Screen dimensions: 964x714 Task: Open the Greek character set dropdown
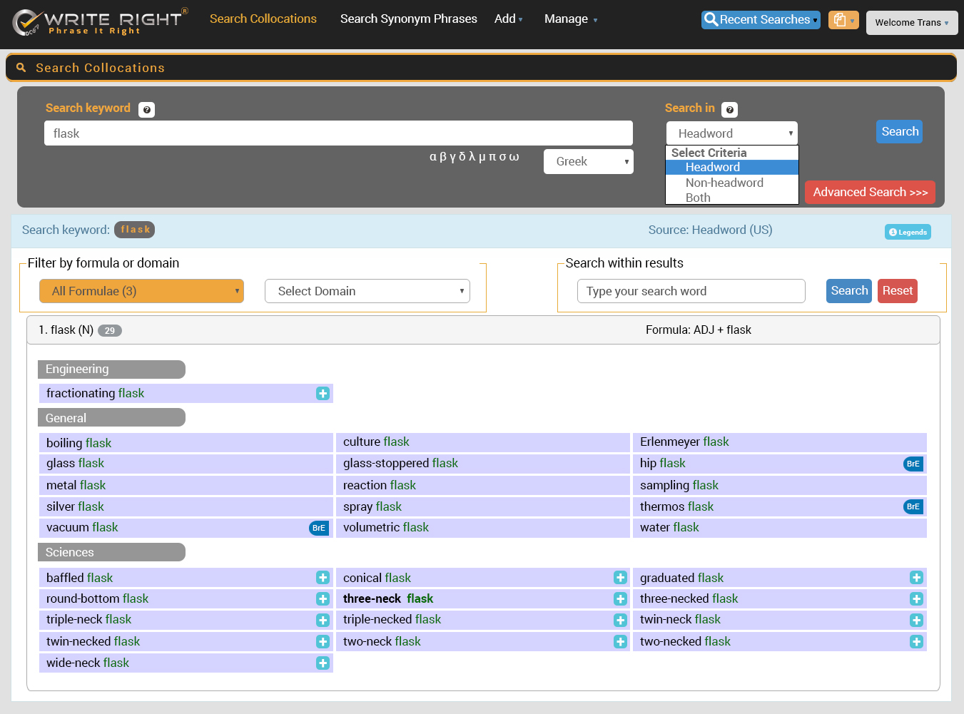tap(588, 161)
